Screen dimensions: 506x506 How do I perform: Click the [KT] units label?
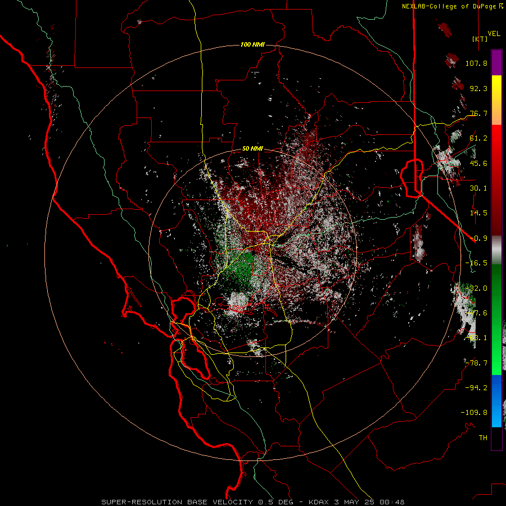click(480, 39)
